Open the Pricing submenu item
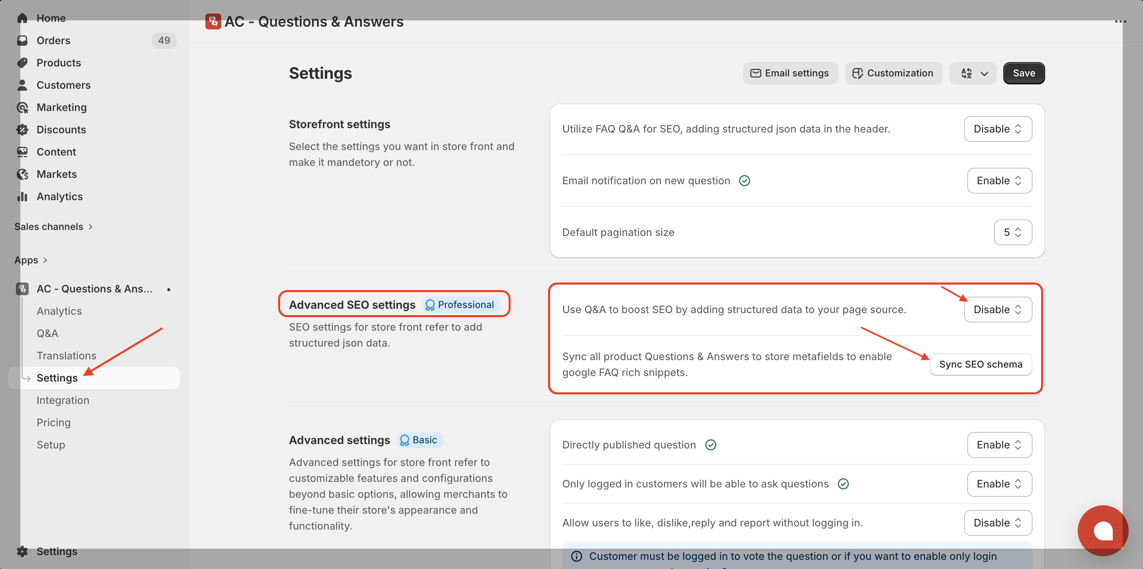This screenshot has height=569, width=1143. (x=53, y=422)
